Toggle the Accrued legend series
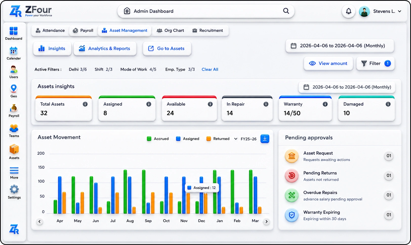Image resolution: width=411 pixels, height=245 pixels. click(x=158, y=139)
